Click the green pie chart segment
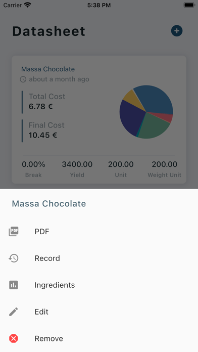 pyautogui.click(x=153, y=127)
